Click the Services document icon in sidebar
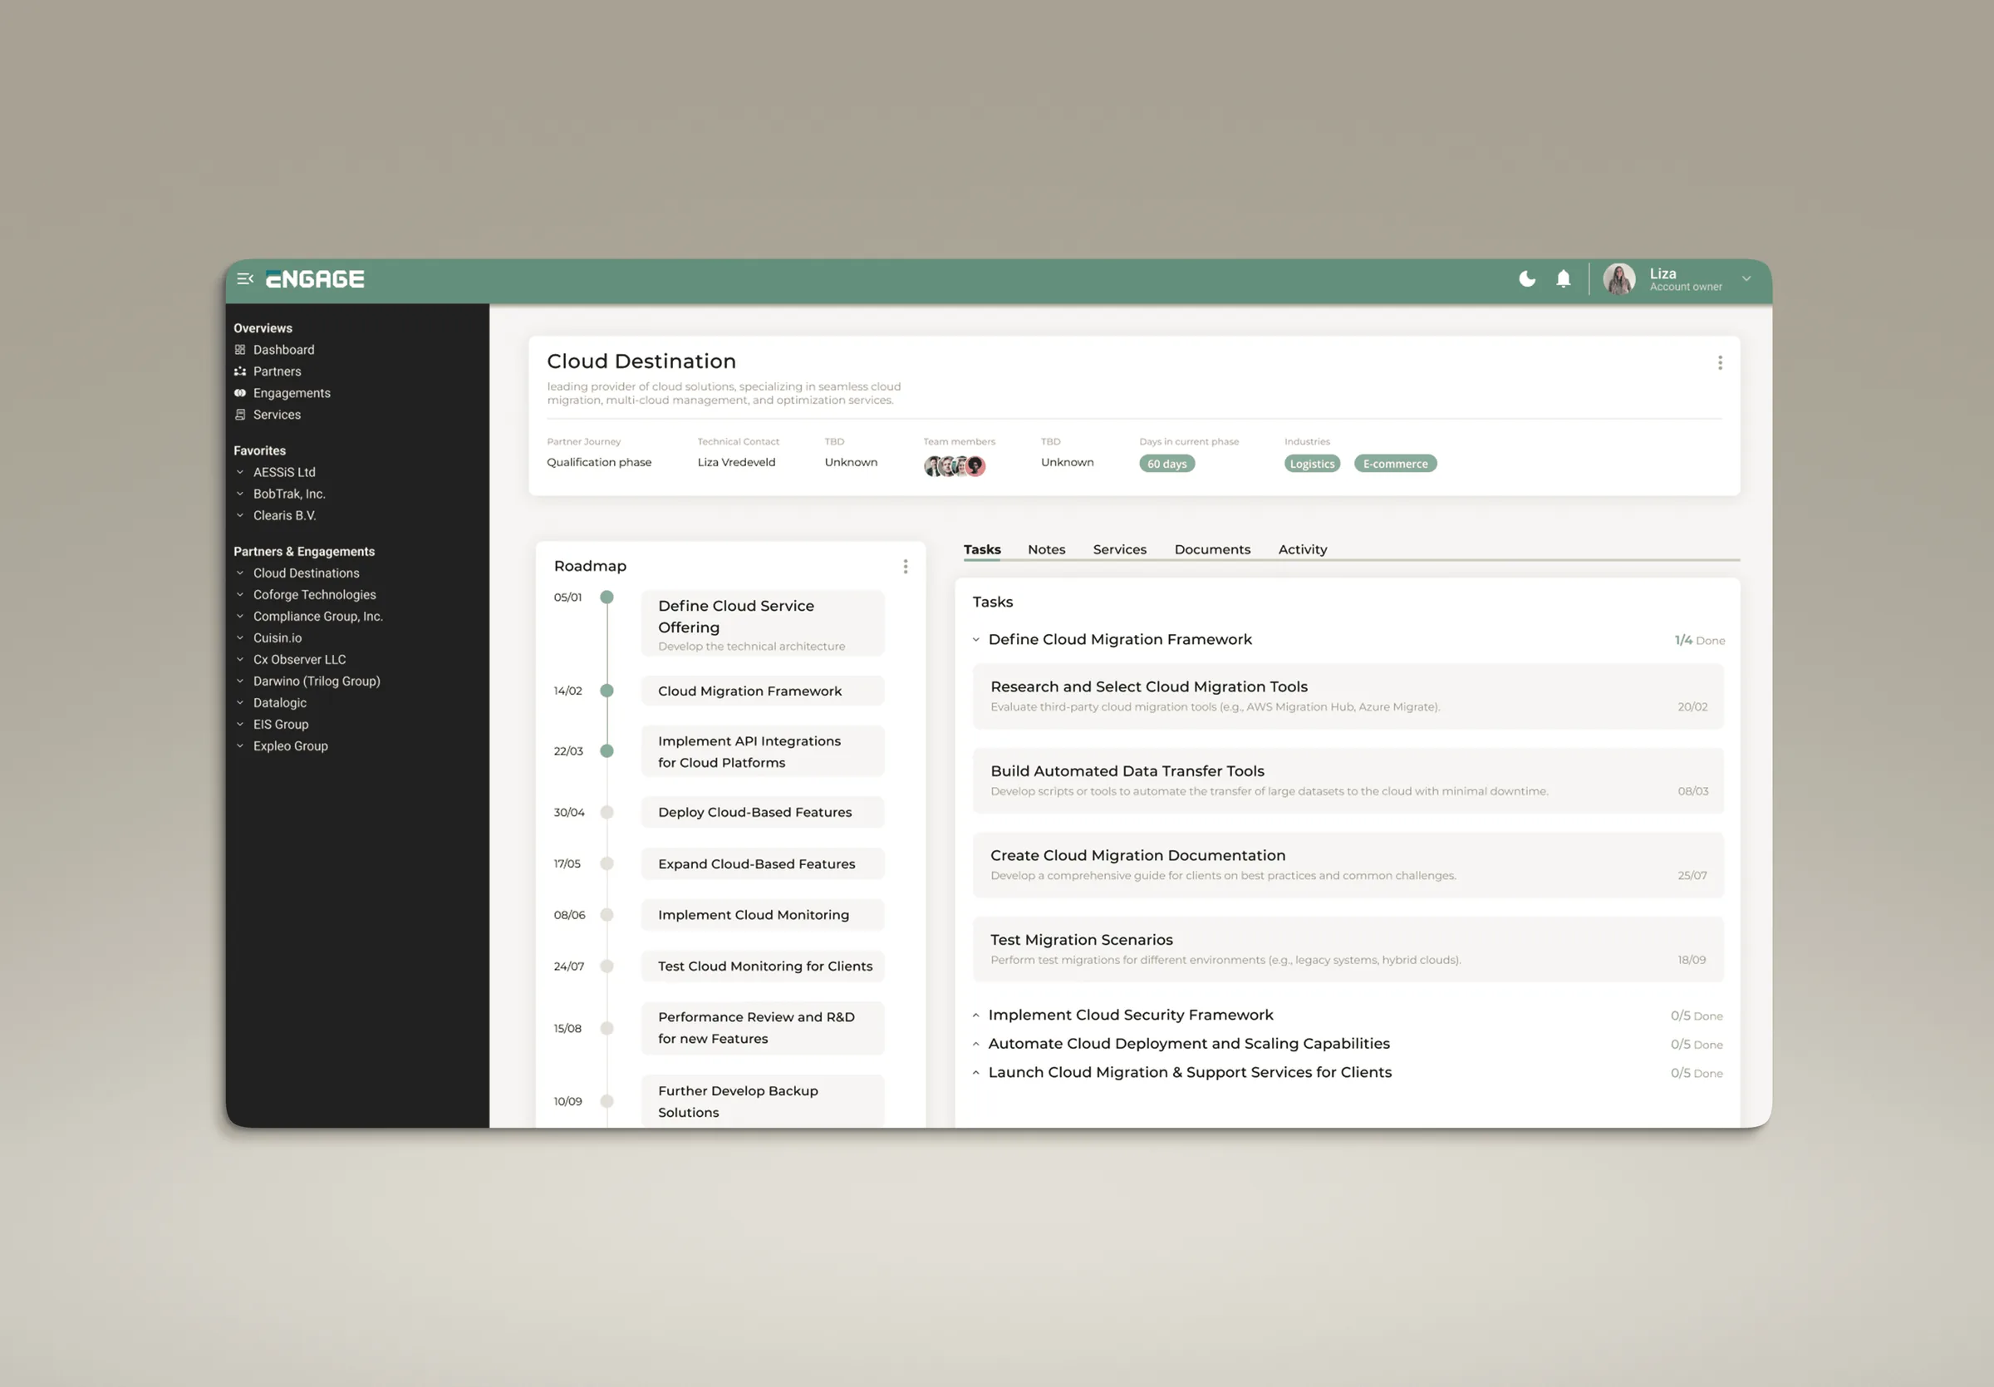The image size is (1994, 1387). coord(241,416)
